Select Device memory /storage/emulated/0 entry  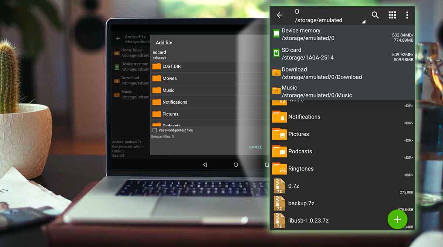pos(342,34)
